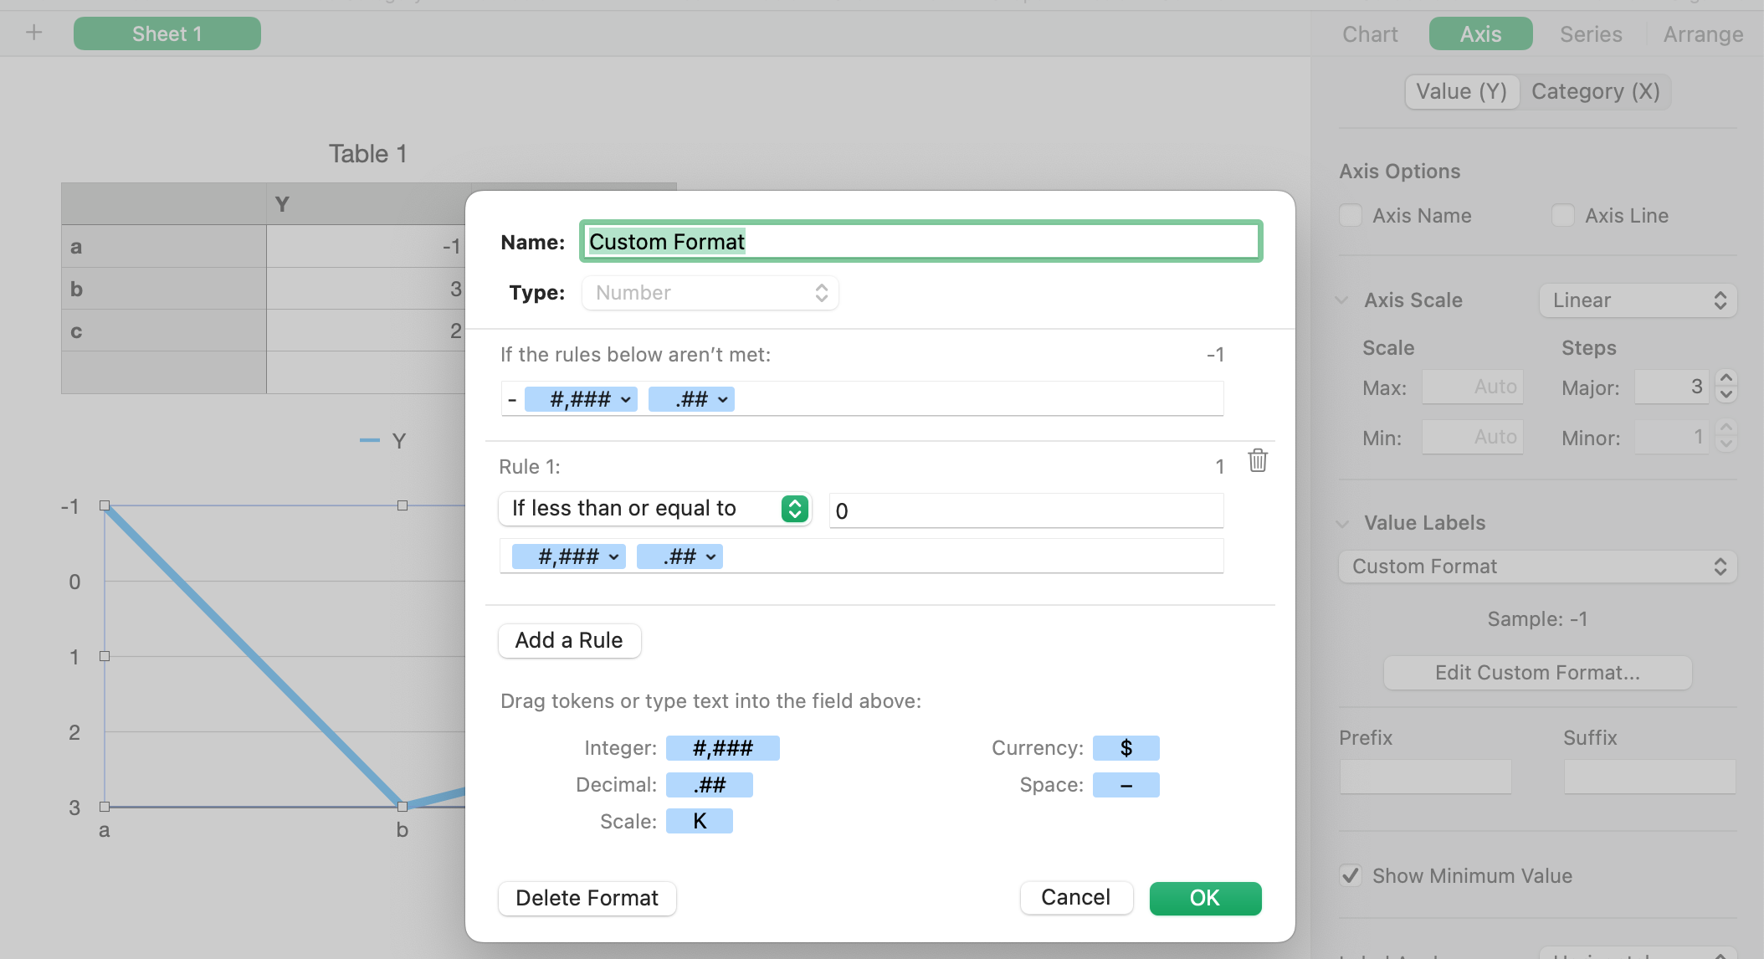Image resolution: width=1764 pixels, height=959 pixels.
Task: Click the Add a Rule button
Action: tap(569, 641)
